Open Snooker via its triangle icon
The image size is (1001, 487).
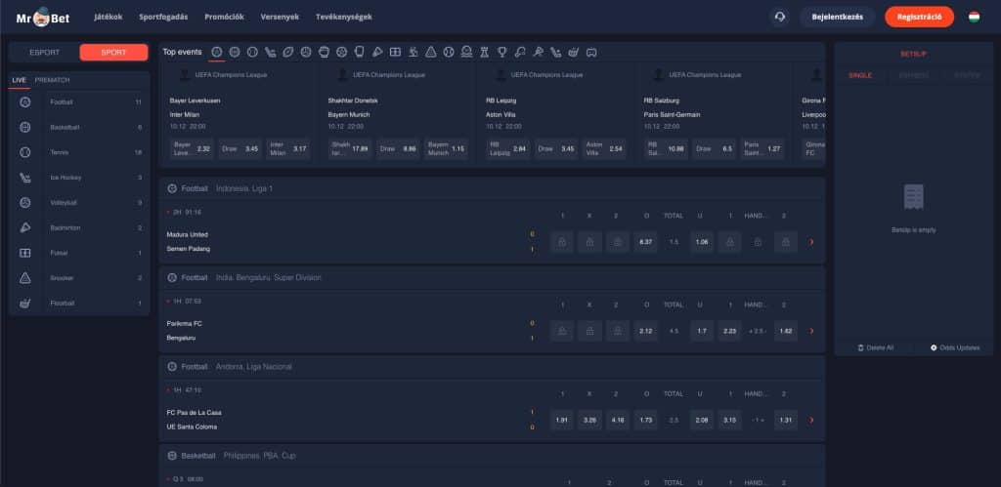point(25,278)
